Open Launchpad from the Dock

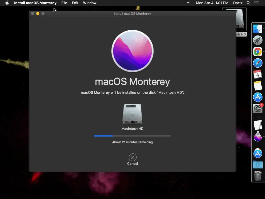tap(257, 40)
